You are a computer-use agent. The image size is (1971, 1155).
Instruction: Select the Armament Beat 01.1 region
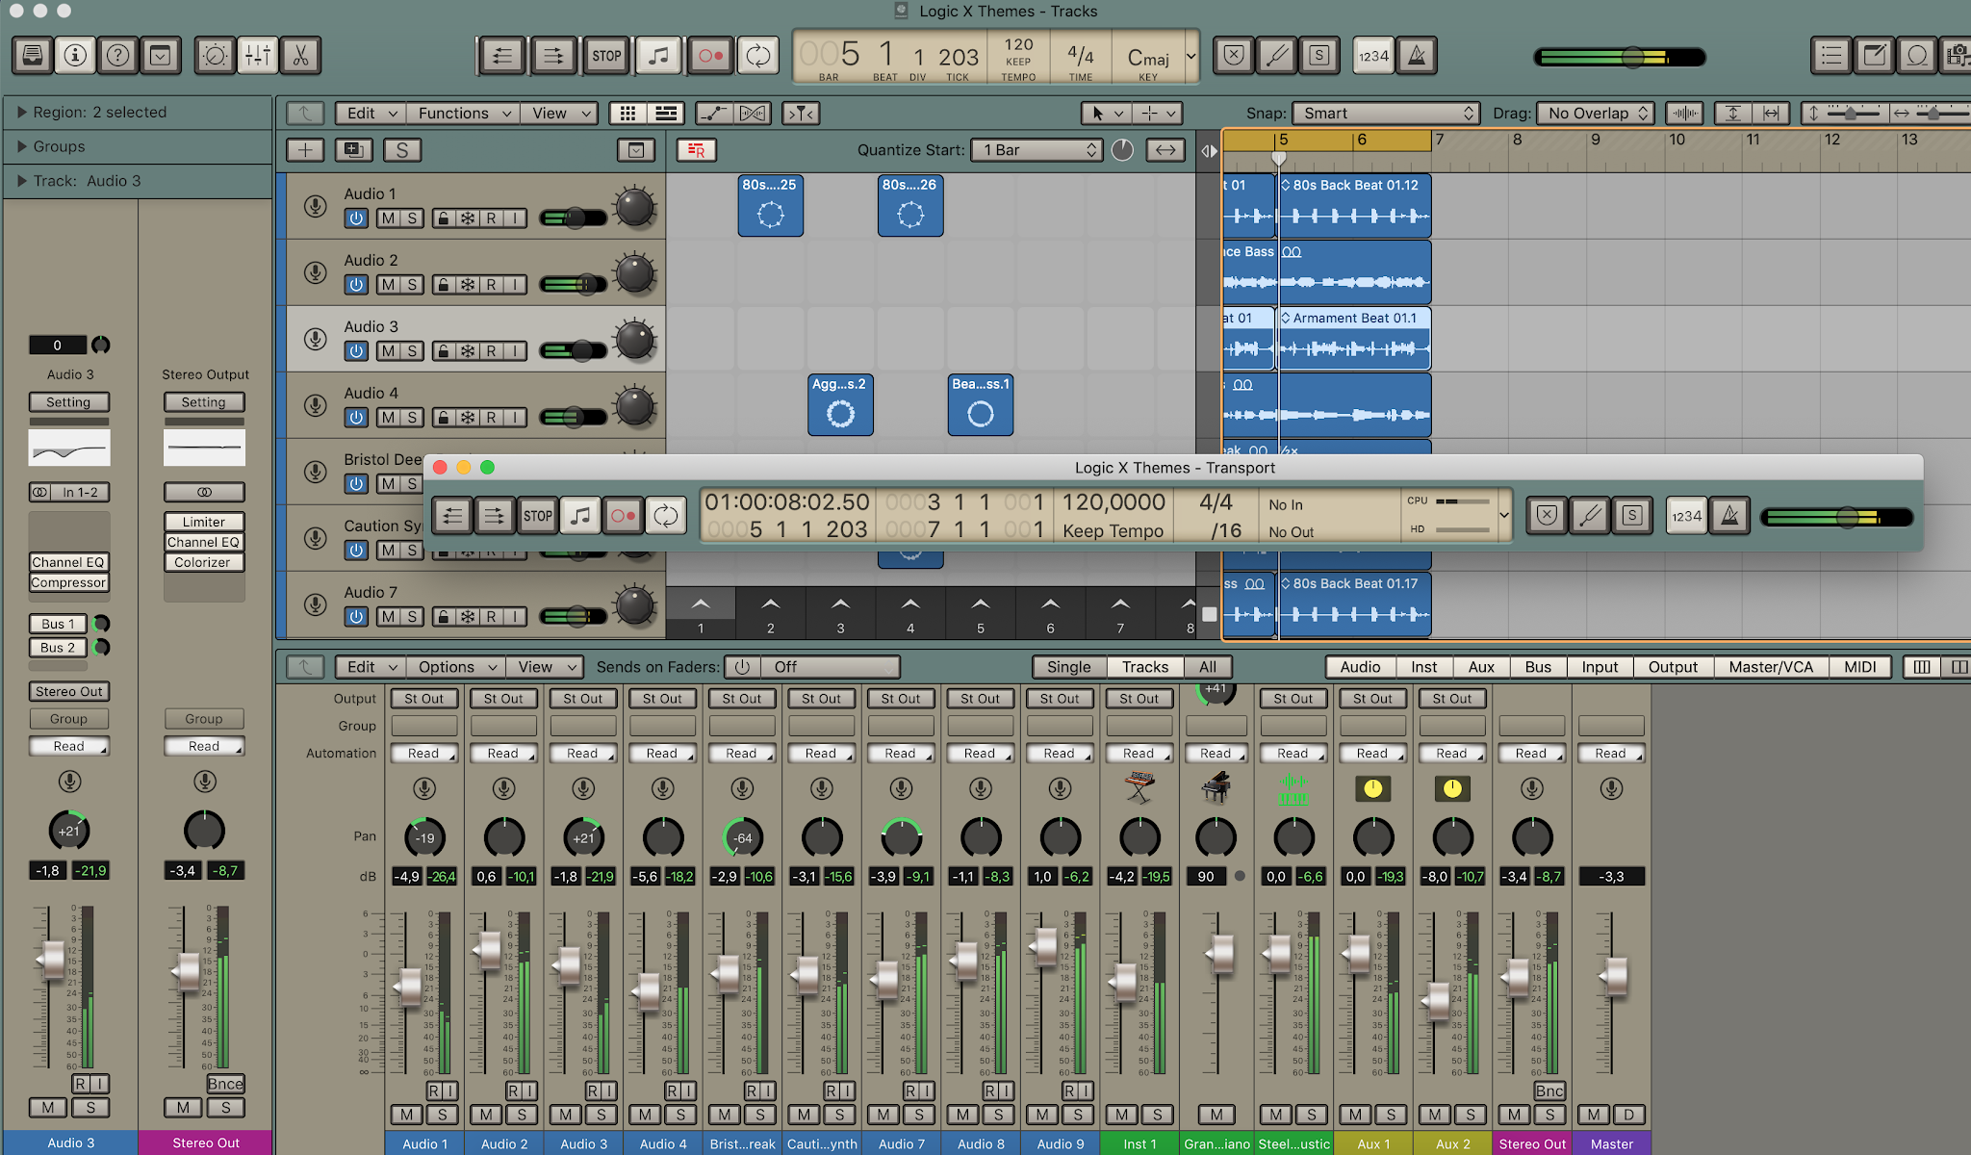click(x=1354, y=338)
